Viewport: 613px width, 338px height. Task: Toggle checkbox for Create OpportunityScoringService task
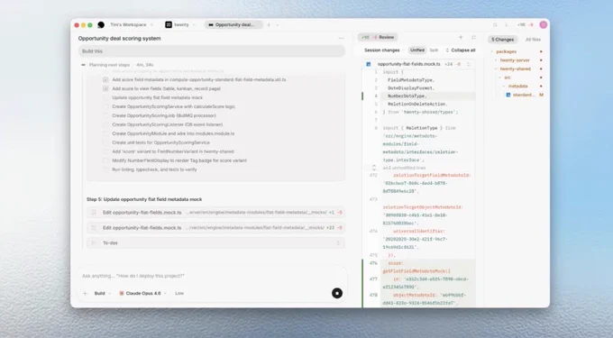click(105, 106)
